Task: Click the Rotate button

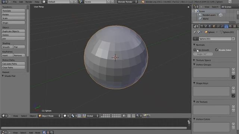Action: 13,15
